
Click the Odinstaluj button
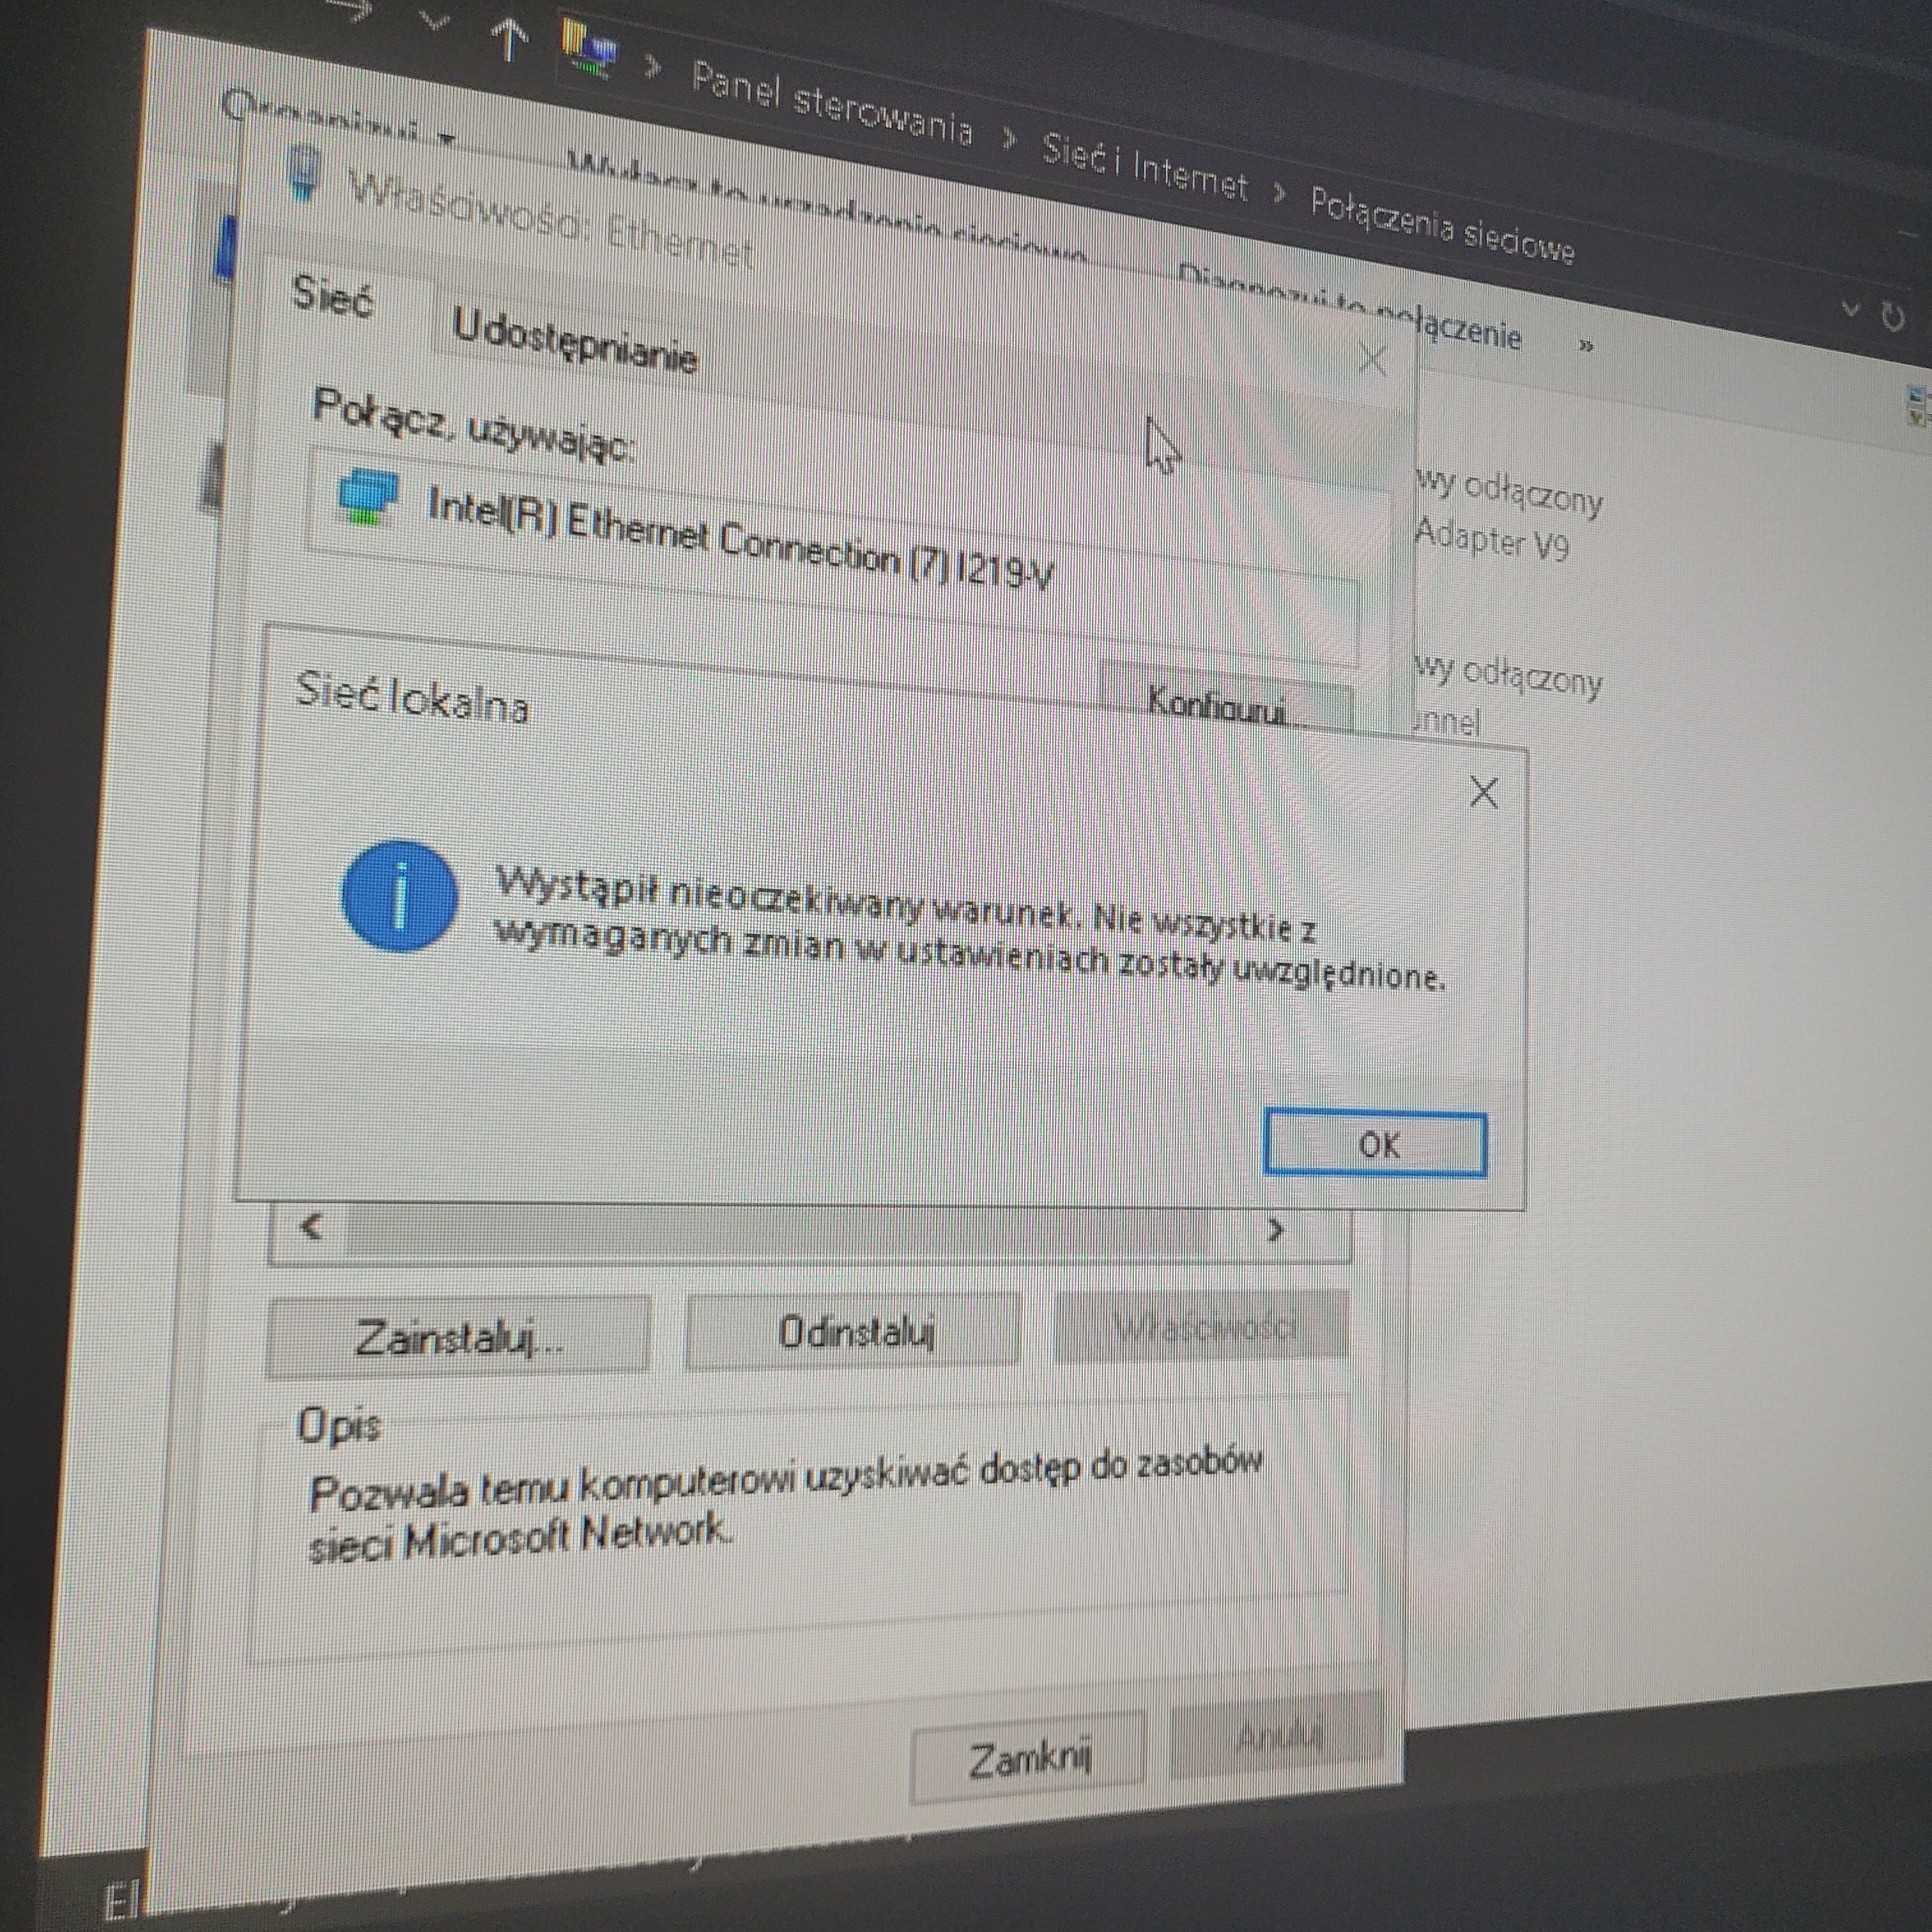855,1331
